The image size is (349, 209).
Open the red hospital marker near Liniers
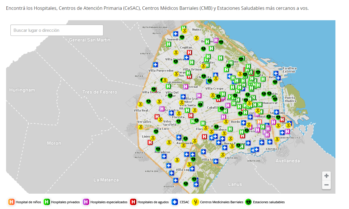[x=150, y=142]
